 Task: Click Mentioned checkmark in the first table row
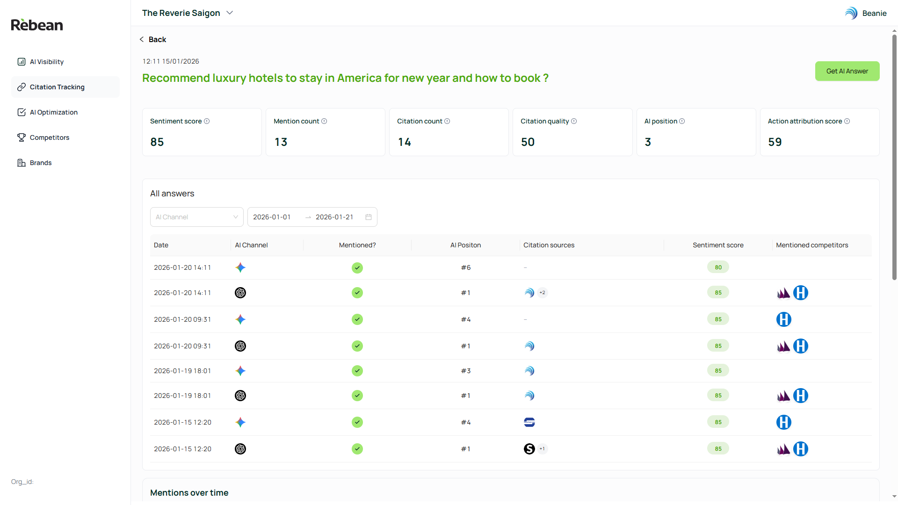tap(357, 268)
